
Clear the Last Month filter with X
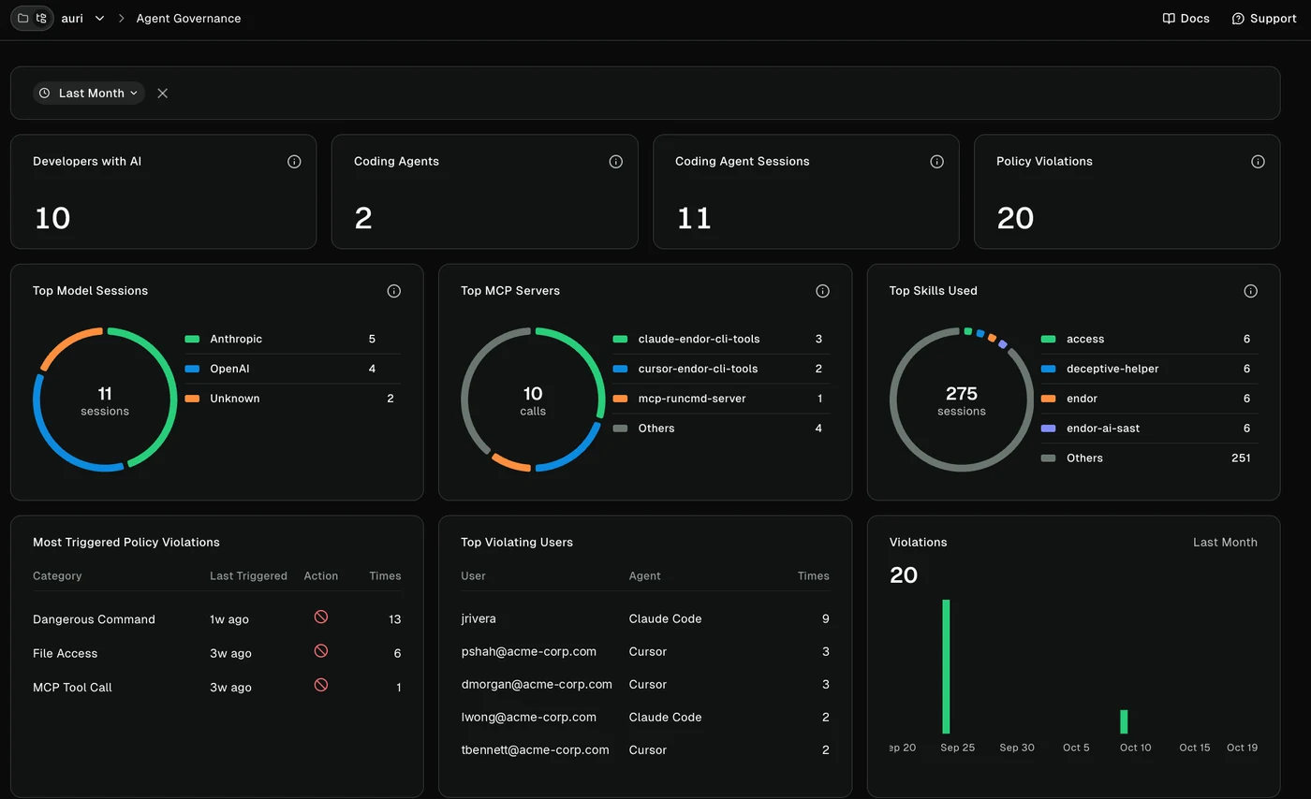[x=163, y=94]
